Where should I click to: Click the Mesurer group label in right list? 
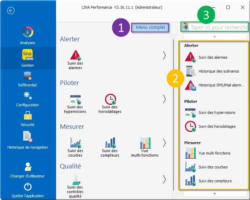(x=192, y=143)
